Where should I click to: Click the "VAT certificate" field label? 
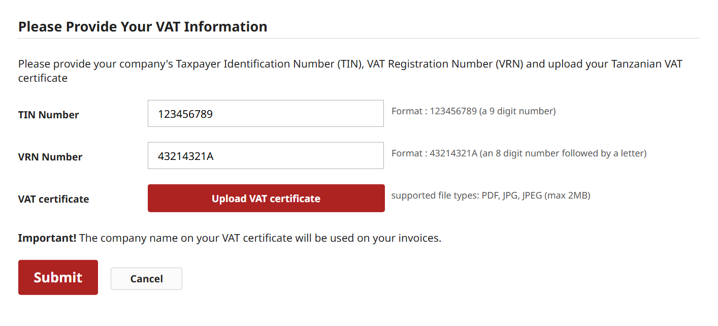pyautogui.click(x=53, y=199)
